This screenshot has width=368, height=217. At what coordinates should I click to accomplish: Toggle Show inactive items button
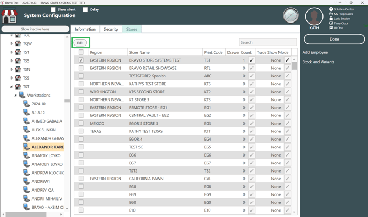(x=35, y=29)
